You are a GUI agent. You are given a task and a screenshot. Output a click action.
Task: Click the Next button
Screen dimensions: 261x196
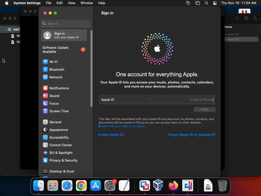[x=205, y=109]
